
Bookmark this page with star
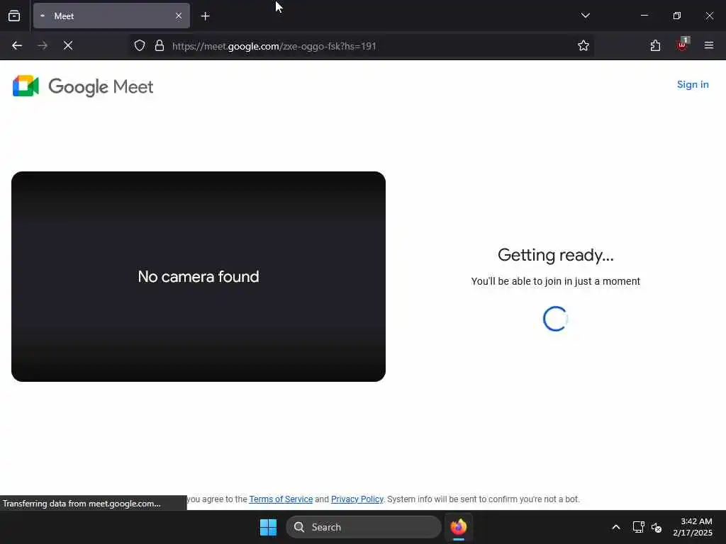pyautogui.click(x=583, y=45)
